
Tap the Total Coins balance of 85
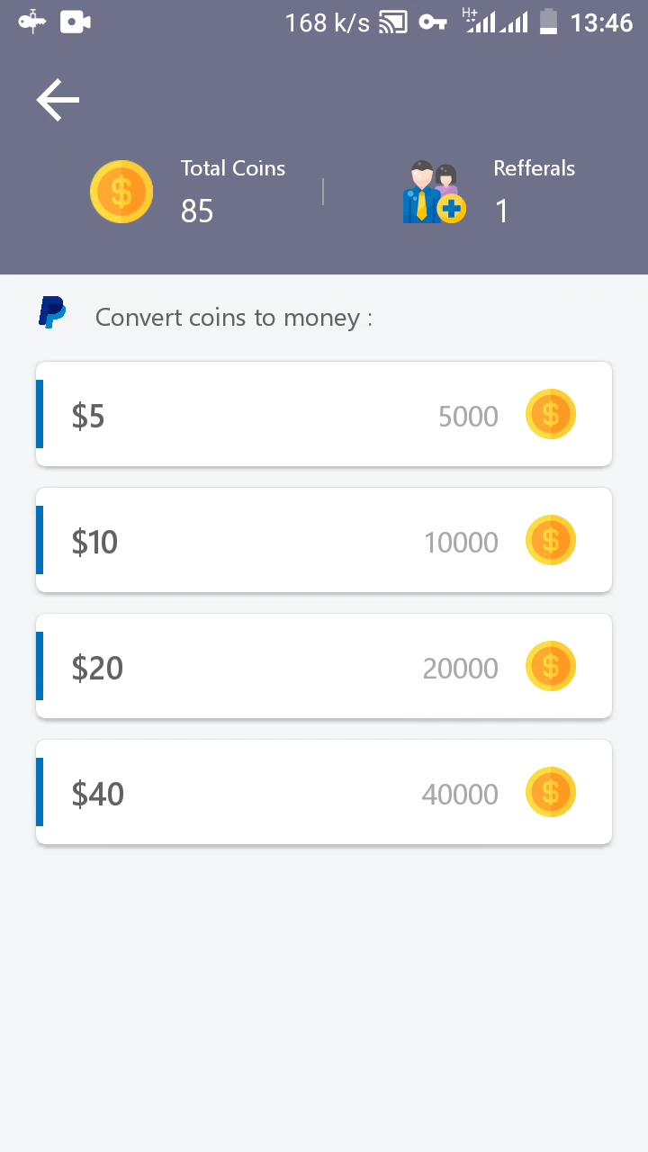tap(197, 211)
